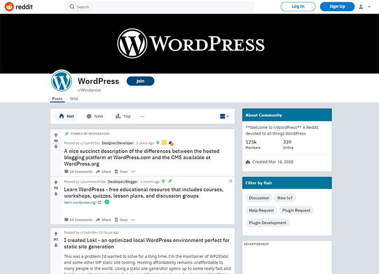Click the WordPress community avatar icon
Viewport: 379px width, 274px height.
tap(62, 81)
